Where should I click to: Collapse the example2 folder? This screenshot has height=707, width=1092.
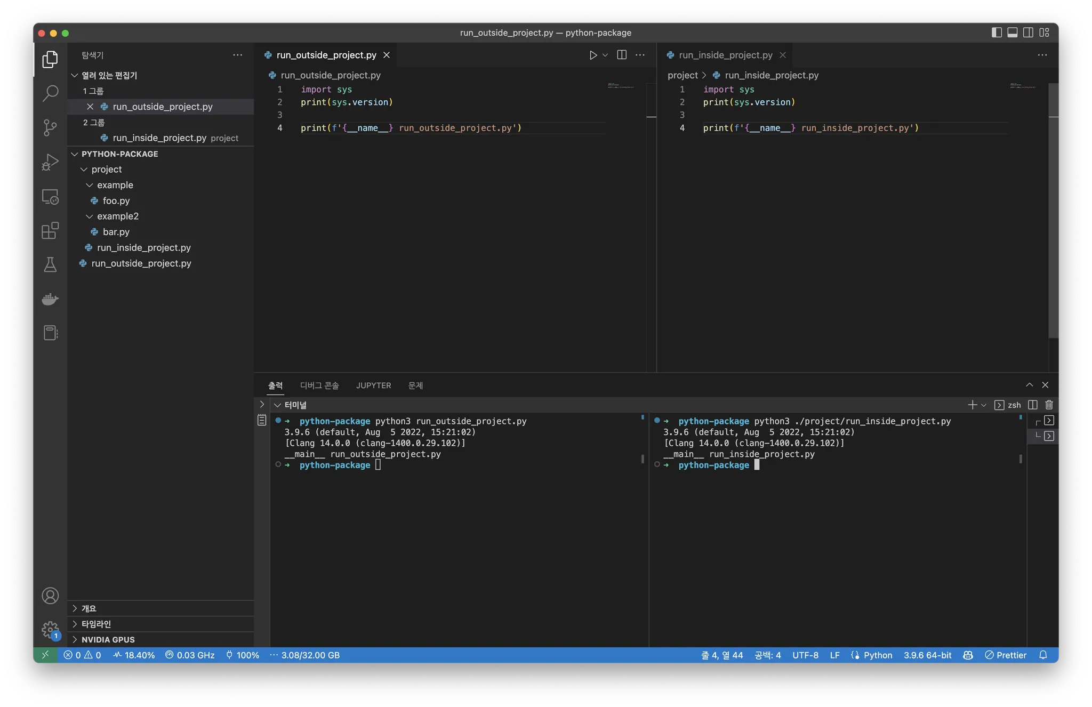pos(89,216)
